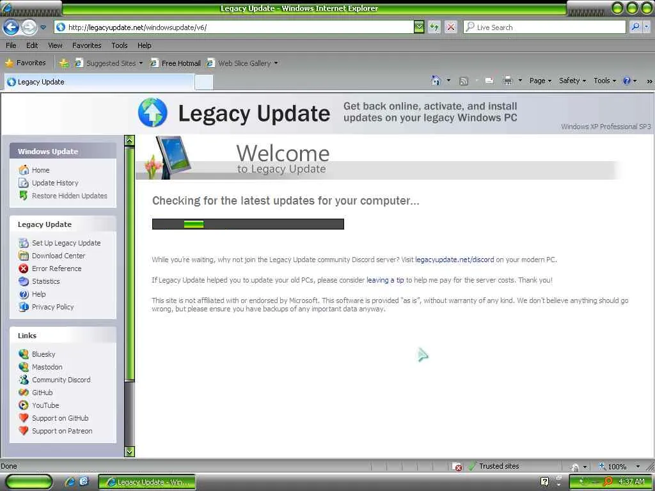Click the sidebar Help icon
655x491 pixels.
point(24,294)
